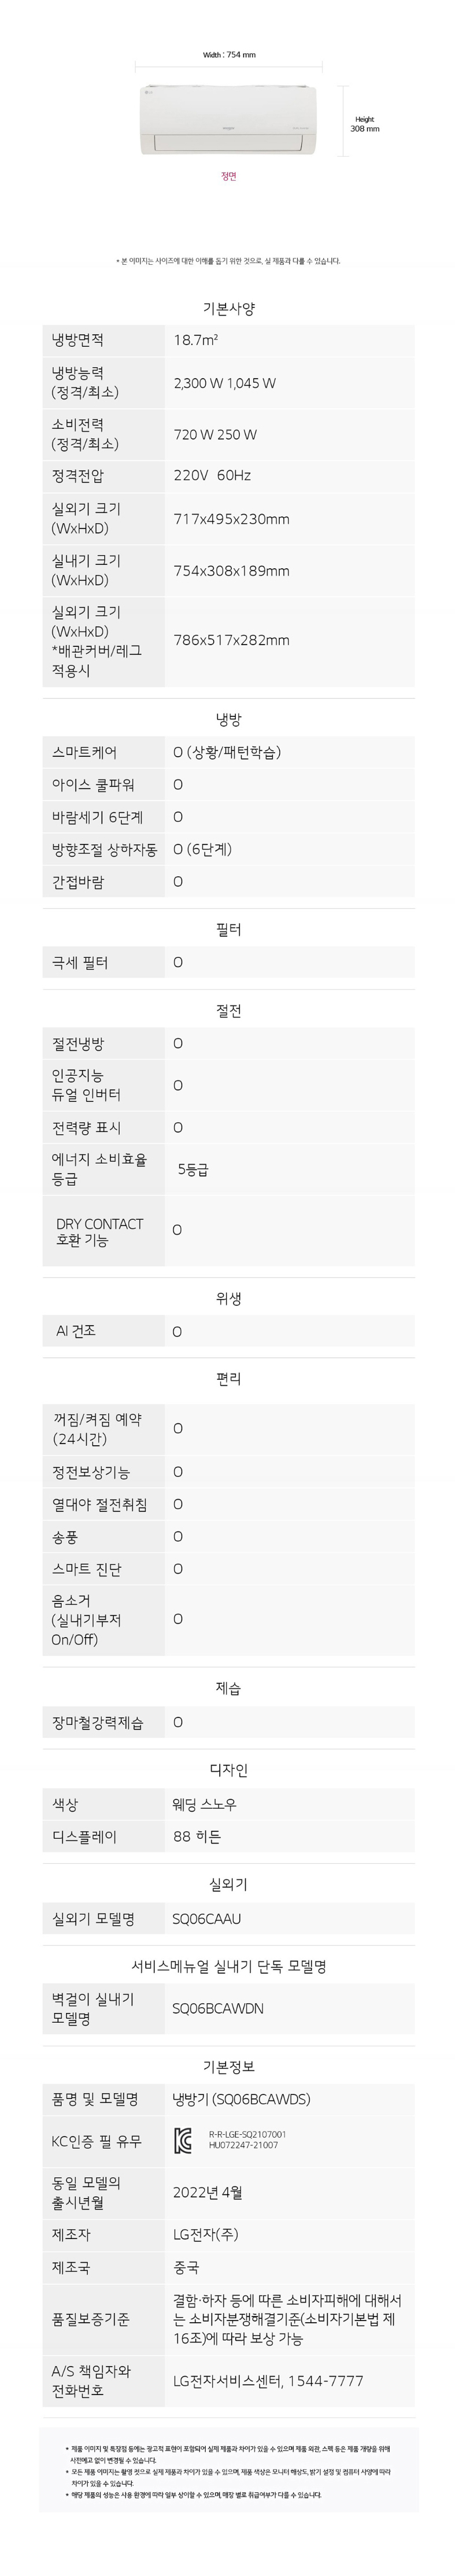
Task: Select the 장마철강력제습 row
Action: [228, 1722]
